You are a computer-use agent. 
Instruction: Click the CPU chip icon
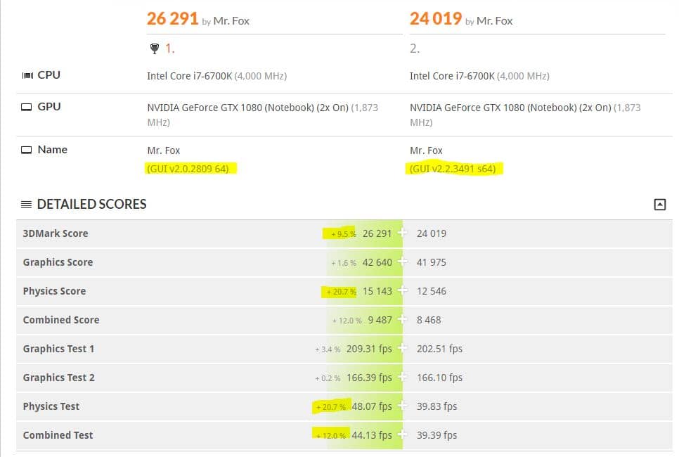click(x=27, y=75)
